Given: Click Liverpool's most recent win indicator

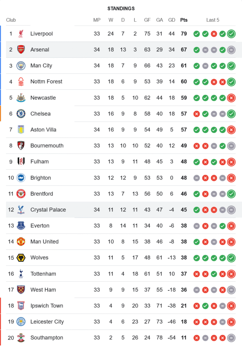Looking at the screenshot, I should click(x=231, y=34).
